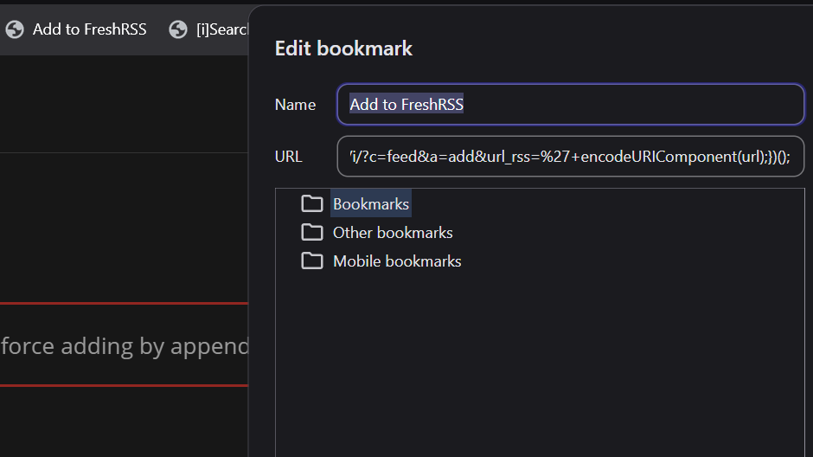The height and width of the screenshot is (457, 813).
Task: Click into the bookmark URL field
Action: coord(570,156)
